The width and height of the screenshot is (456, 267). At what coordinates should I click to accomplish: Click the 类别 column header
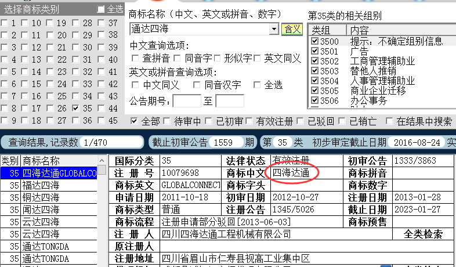point(10,161)
